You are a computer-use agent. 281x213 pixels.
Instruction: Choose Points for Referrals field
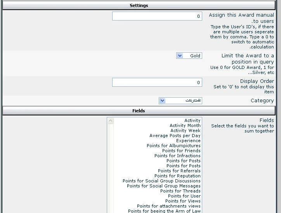click(x=179, y=171)
